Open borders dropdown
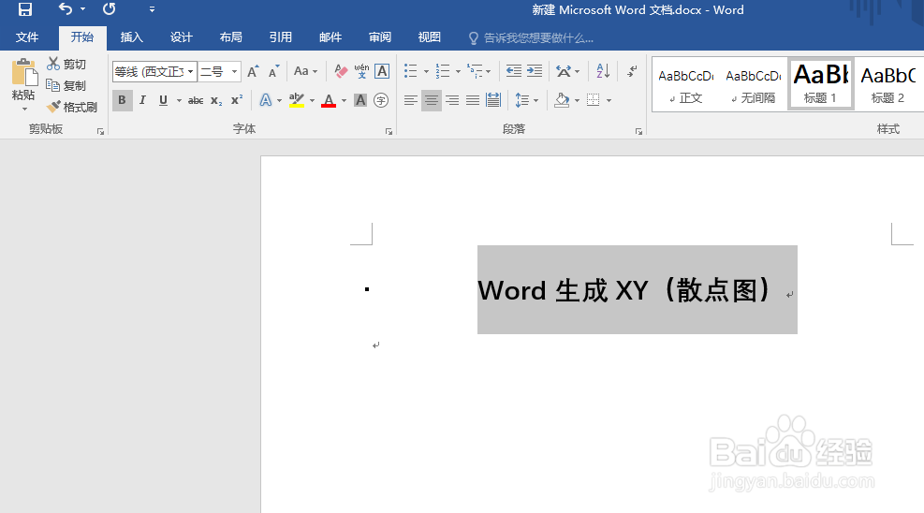This screenshot has width=924, height=513. [x=609, y=101]
